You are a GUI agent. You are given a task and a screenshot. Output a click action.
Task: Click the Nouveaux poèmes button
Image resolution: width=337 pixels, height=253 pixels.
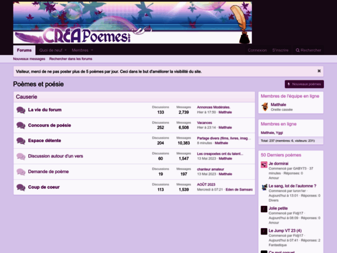(x=304, y=84)
